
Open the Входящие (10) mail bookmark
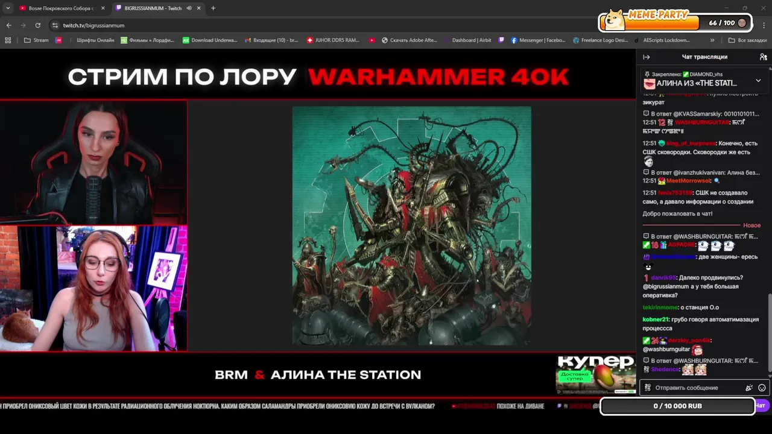[x=271, y=40]
